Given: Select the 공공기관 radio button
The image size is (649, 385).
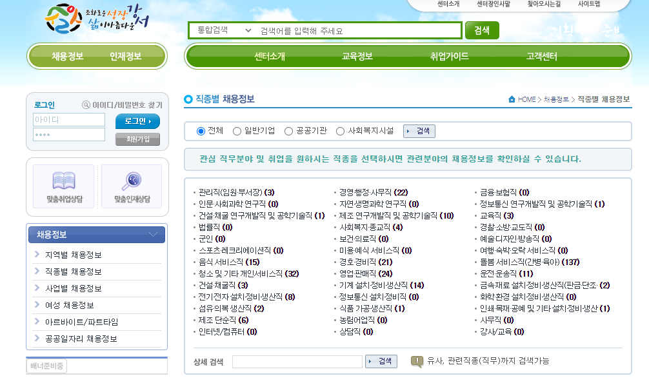Looking at the screenshot, I should (x=288, y=131).
